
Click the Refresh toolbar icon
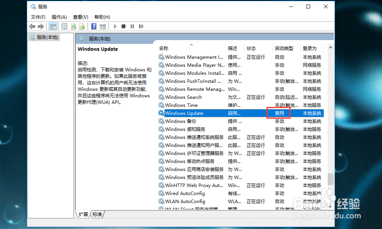73,26
